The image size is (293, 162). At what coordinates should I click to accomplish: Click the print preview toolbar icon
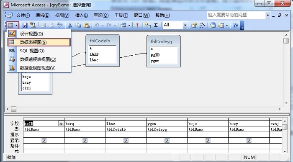pos(51,25)
